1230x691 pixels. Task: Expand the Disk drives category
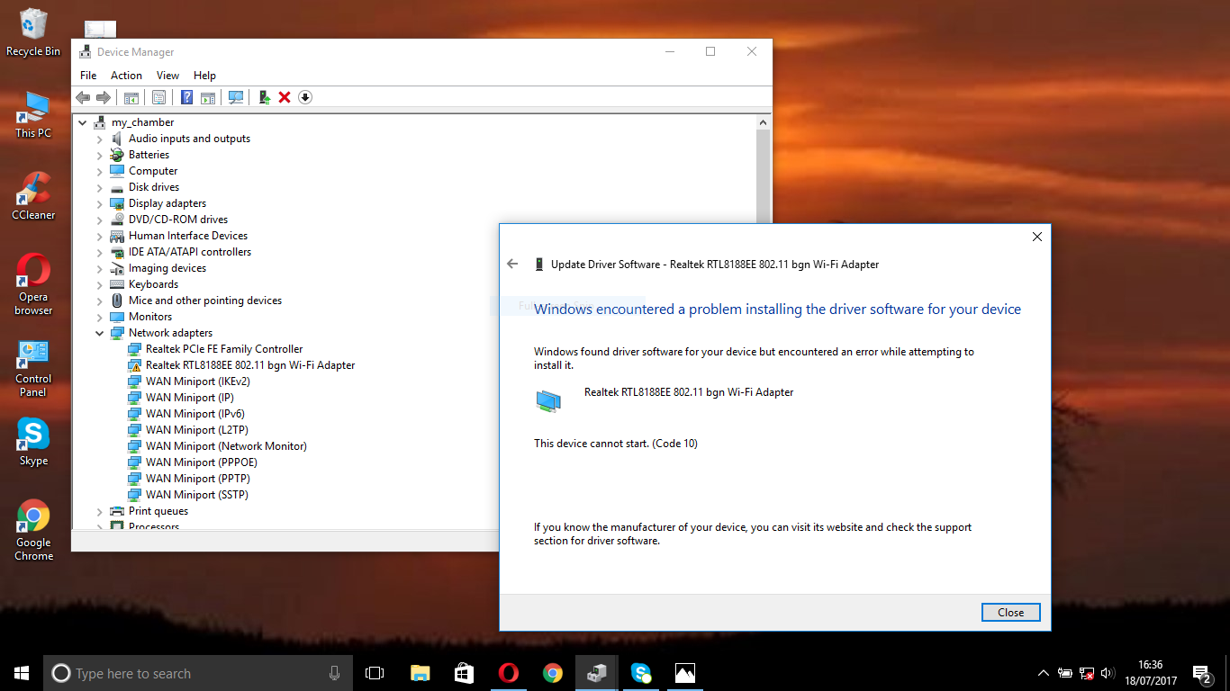[99, 186]
